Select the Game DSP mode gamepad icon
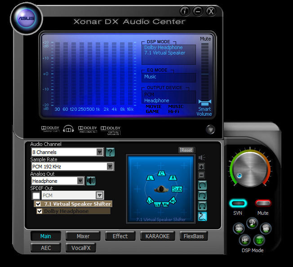The image size is (293, 267). point(239,228)
